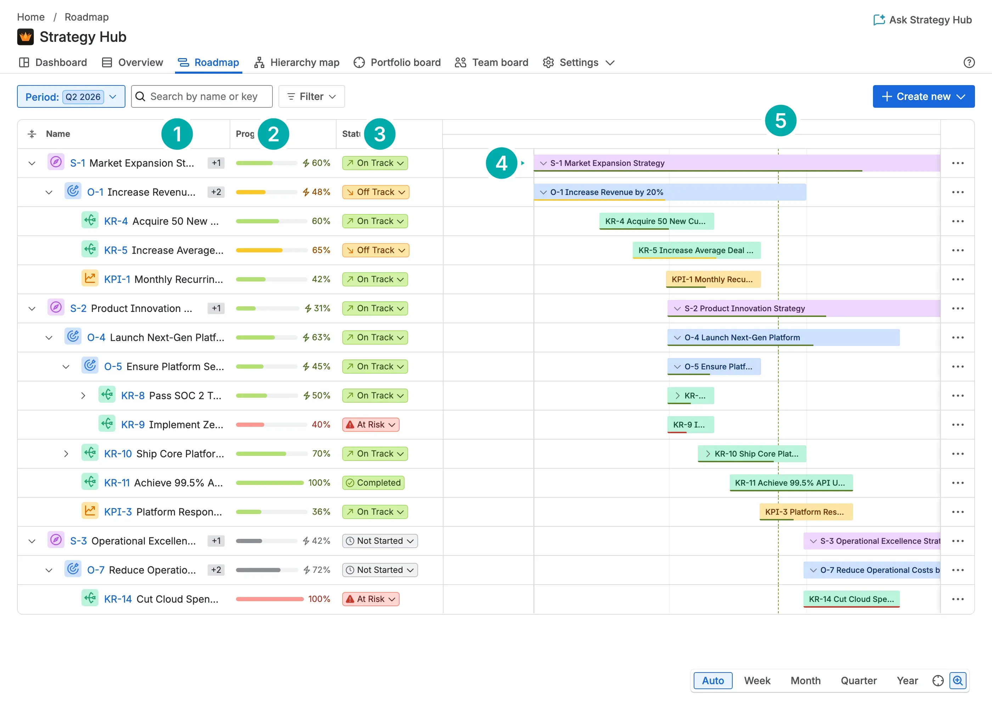Open more actions for KR-5 row

click(958, 250)
